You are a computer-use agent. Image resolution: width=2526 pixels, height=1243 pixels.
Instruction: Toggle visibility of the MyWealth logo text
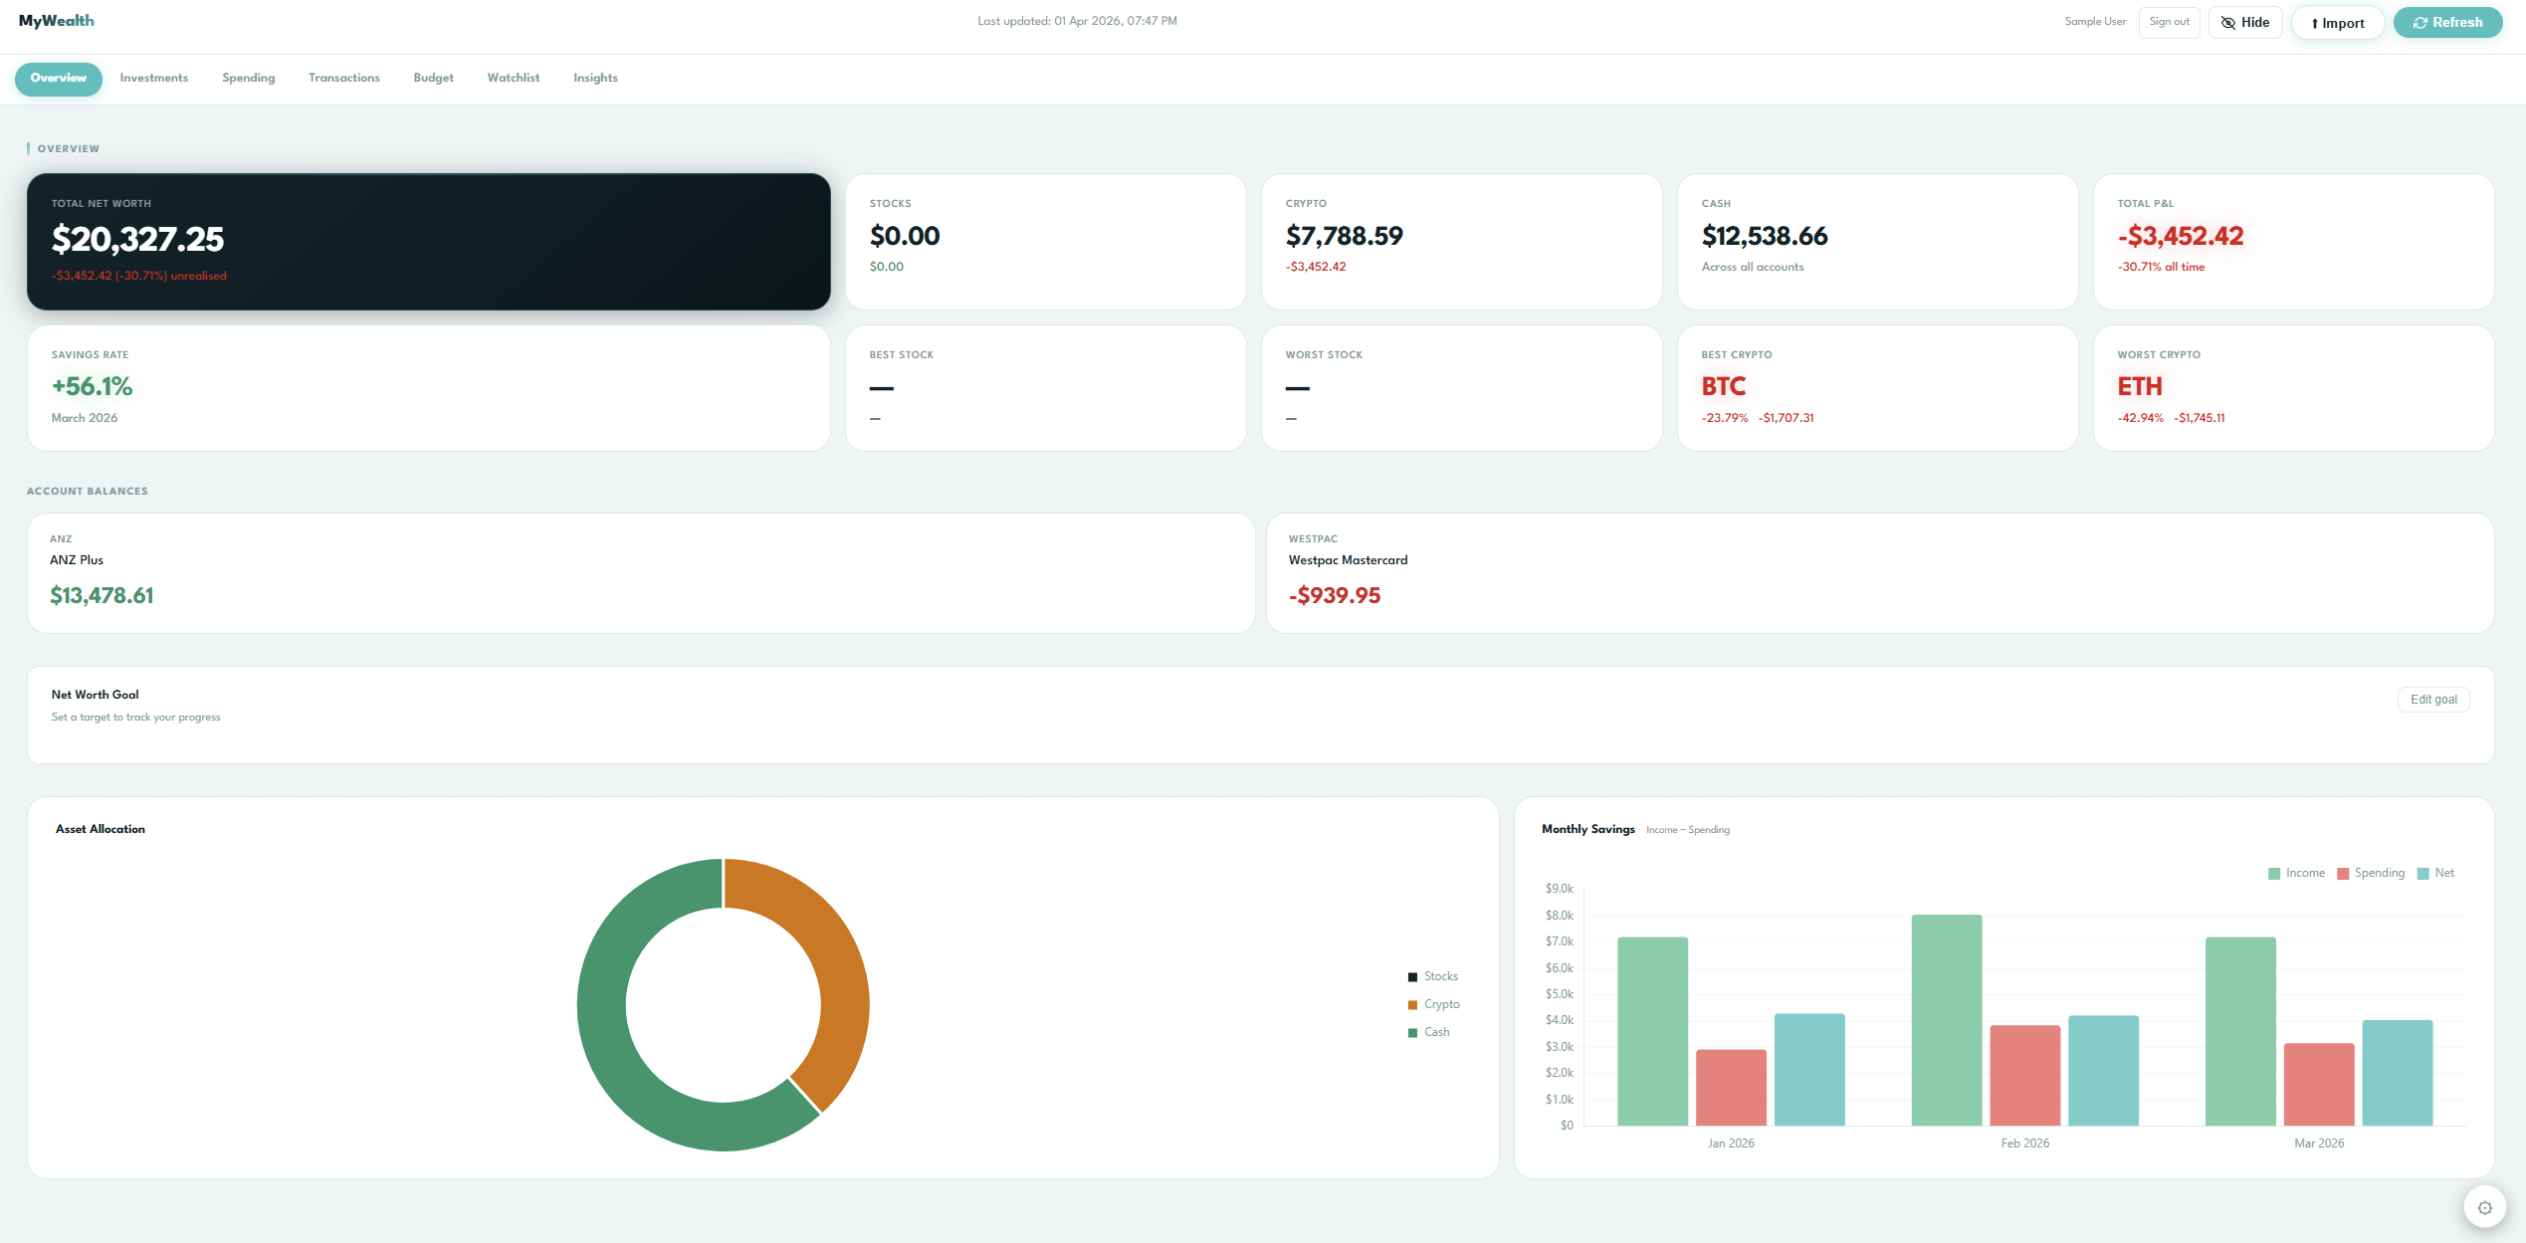pos(57,20)
